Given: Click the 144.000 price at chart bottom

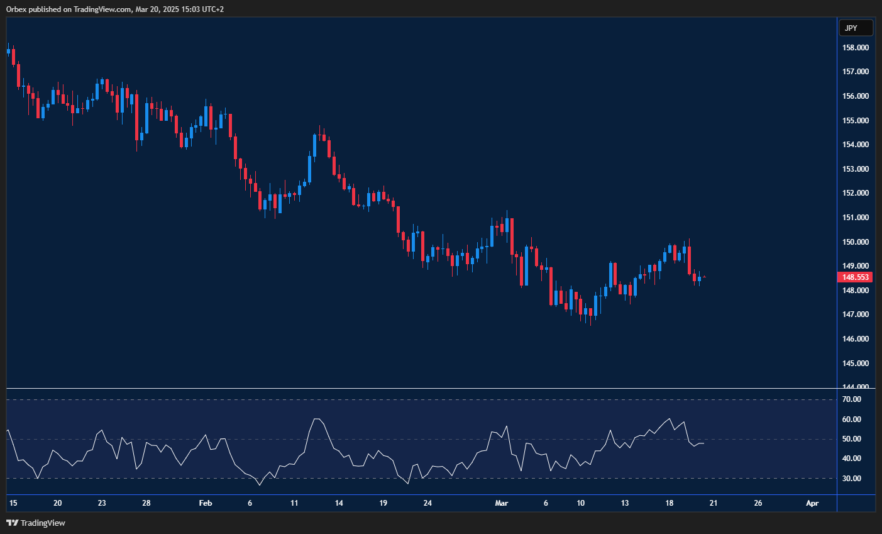Looking at the screenshot, I should pyautogui.click(x=854, y=385).
